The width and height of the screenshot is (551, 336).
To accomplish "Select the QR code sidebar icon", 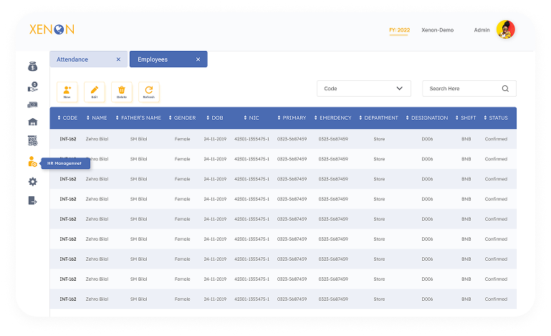I will tap(33, 141).
